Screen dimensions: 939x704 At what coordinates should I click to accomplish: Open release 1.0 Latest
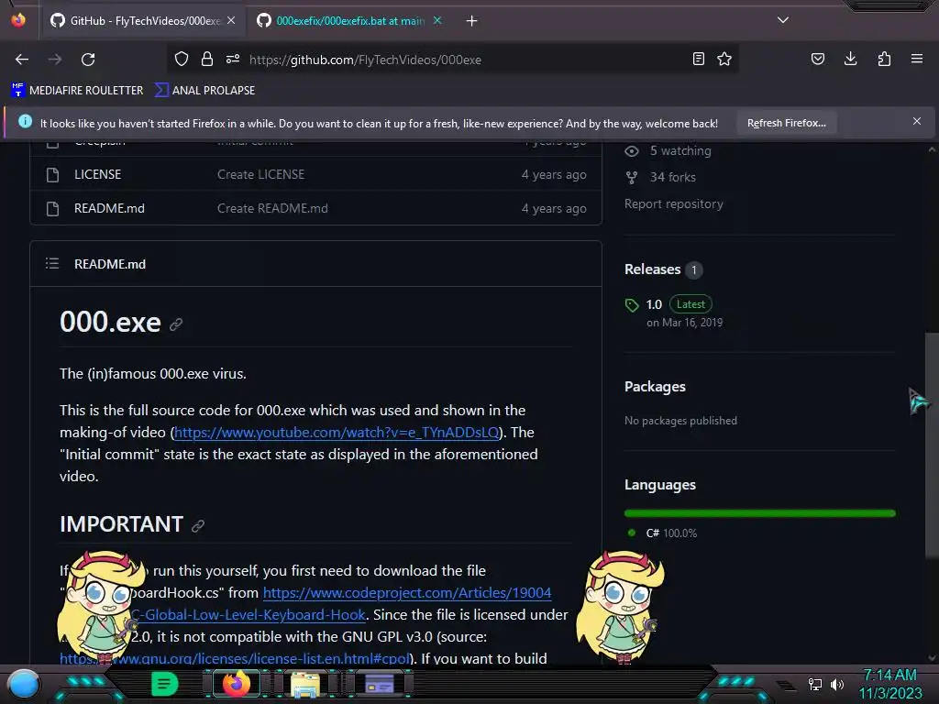tap(679, 304)
